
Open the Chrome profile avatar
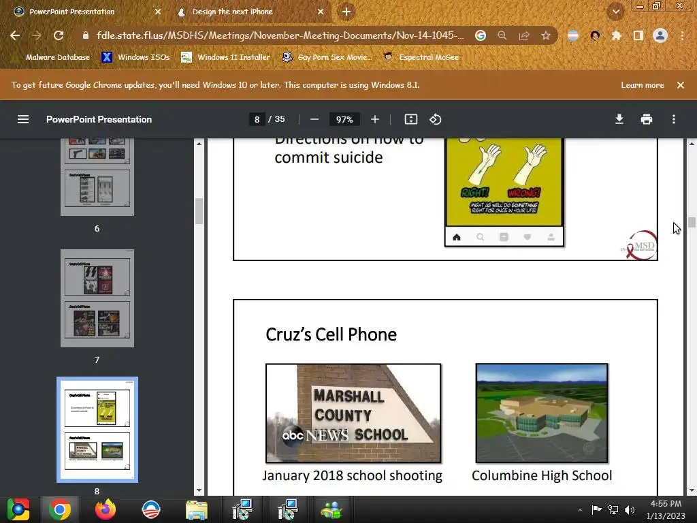coord(660,35)
